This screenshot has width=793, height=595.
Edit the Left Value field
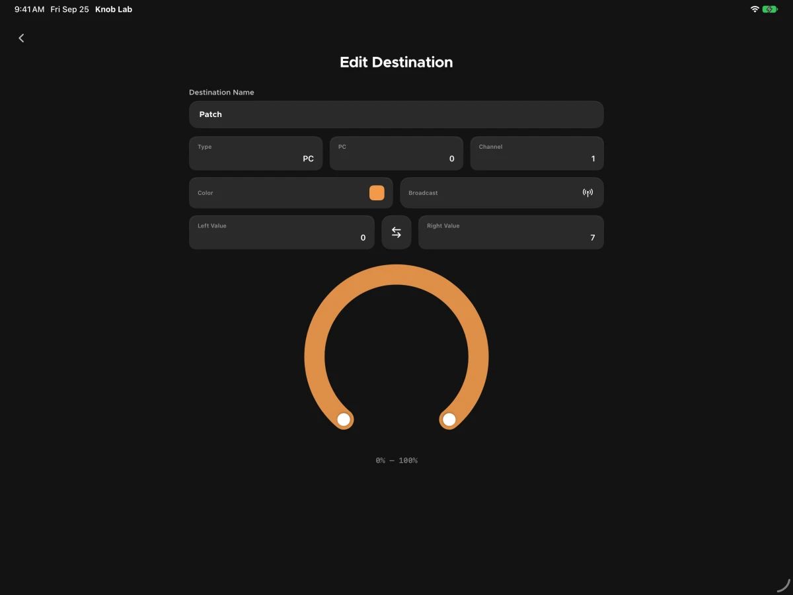click(x=282, y=233)
